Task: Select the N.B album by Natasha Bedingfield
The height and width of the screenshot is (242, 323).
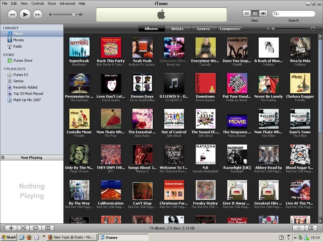Action: tap(205, 154)
